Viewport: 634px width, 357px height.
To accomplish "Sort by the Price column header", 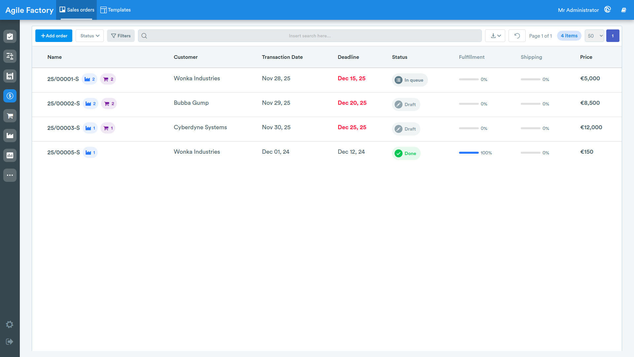I will [586, 57].
